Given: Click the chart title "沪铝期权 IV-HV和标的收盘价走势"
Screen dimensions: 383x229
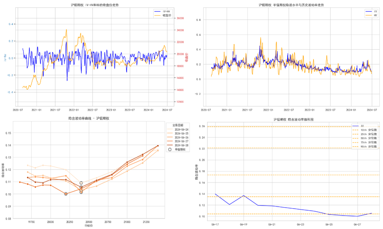Looking at the screenshot, I should (x=95, y=5).
